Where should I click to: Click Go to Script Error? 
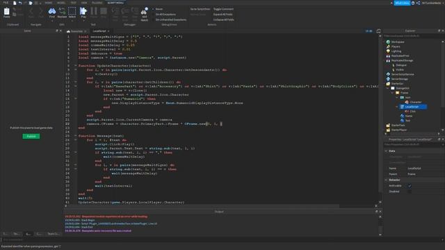200,9
